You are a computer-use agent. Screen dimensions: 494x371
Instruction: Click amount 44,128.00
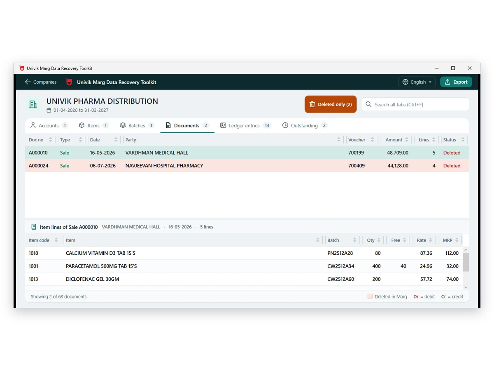pyautogui.click(x=398, y=166)
